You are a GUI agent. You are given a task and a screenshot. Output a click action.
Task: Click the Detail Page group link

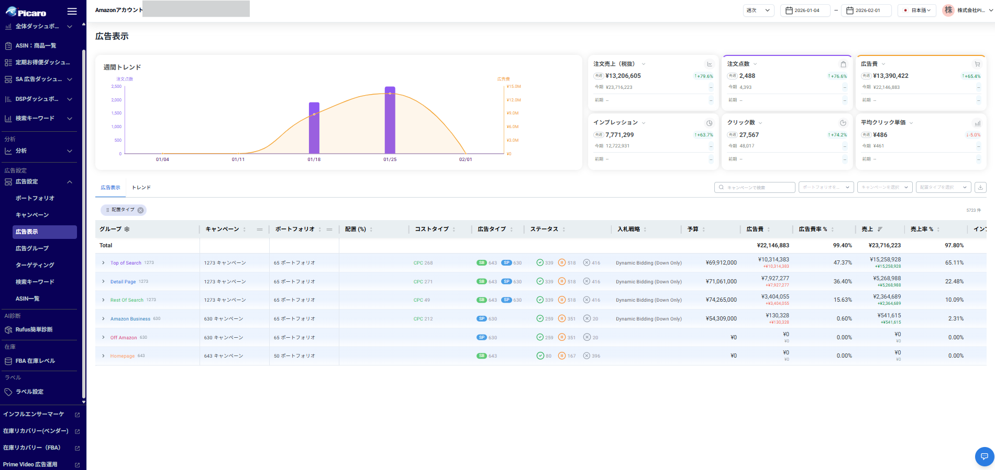(x=123, y=282)
